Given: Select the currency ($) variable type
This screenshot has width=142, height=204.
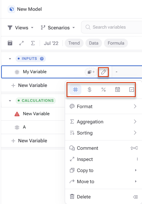Looking at the screenshot, I should 89,90.
